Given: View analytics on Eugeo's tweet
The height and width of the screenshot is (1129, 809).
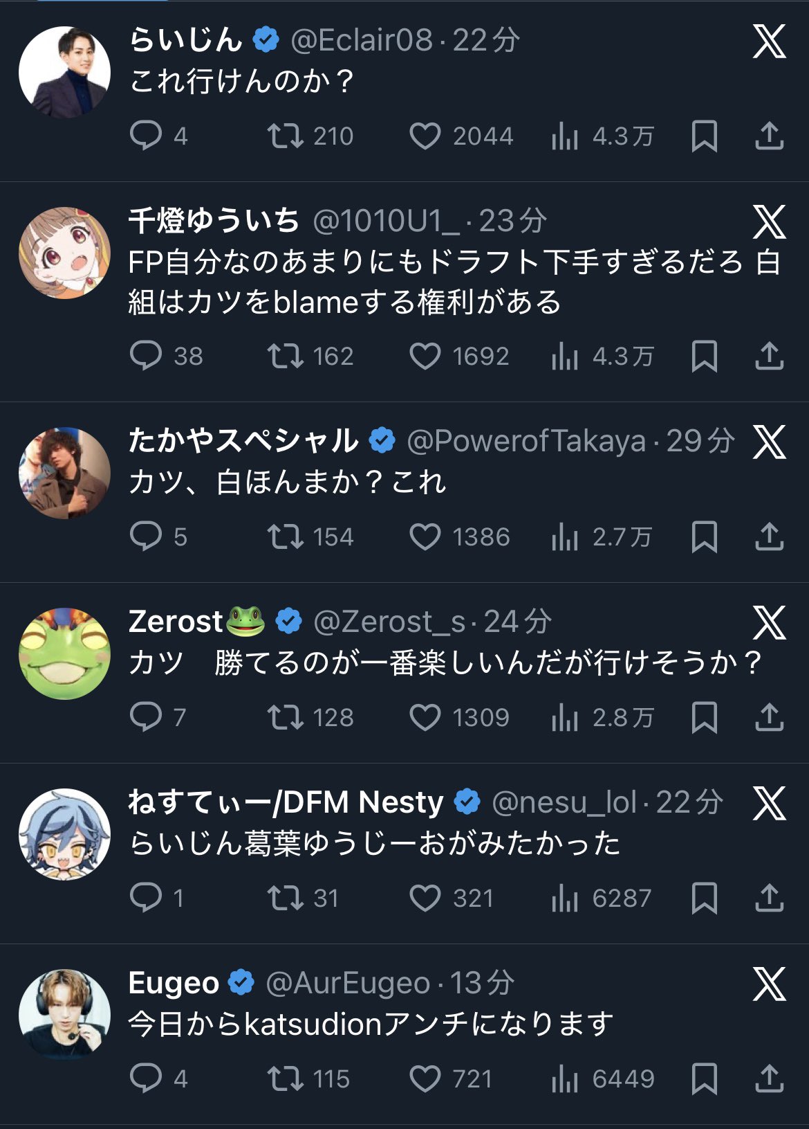Looking at the screenshot, I should pyautogui.click(x=565, y=1079).
